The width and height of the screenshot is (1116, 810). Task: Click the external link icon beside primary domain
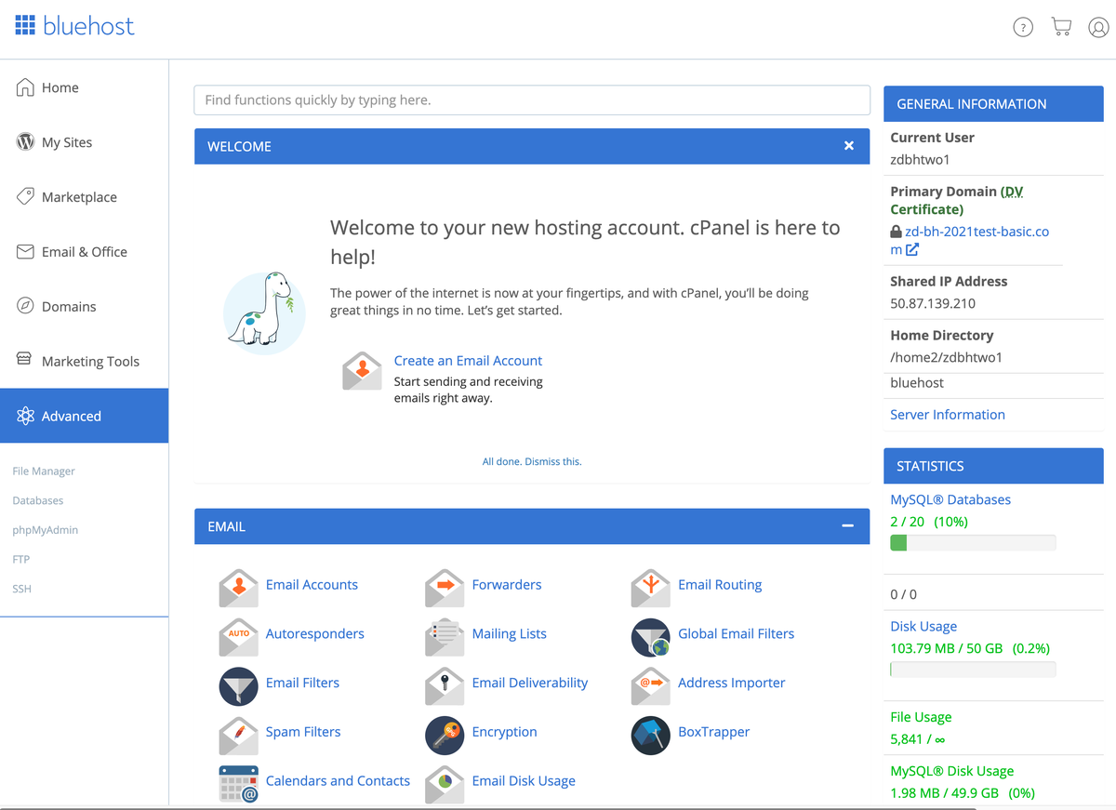pos(912,249)
